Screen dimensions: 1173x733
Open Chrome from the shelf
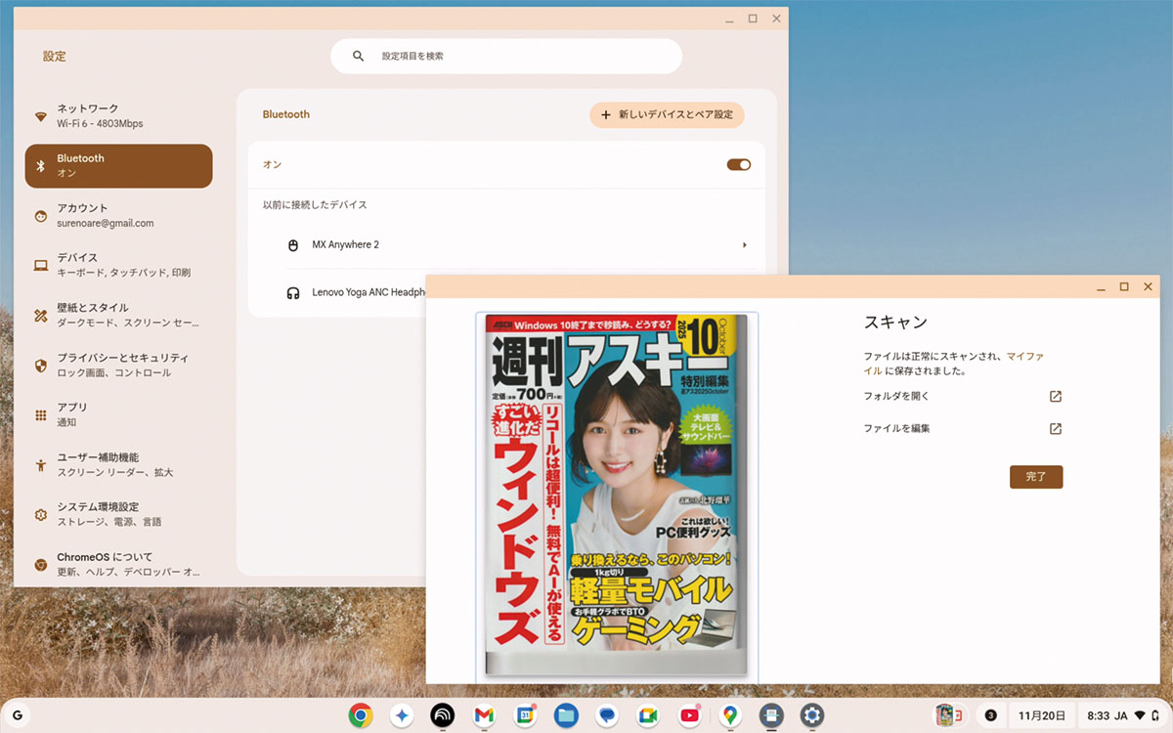[x=361, y=715]
